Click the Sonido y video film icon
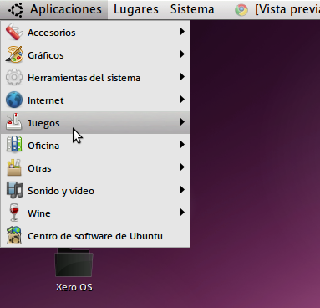320x308 pixels. tap(14, 190)
